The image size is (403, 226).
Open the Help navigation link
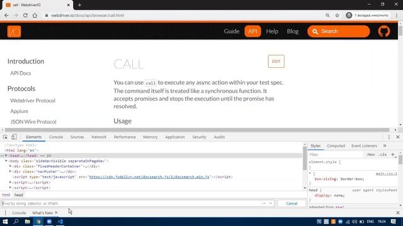(272, 31)
